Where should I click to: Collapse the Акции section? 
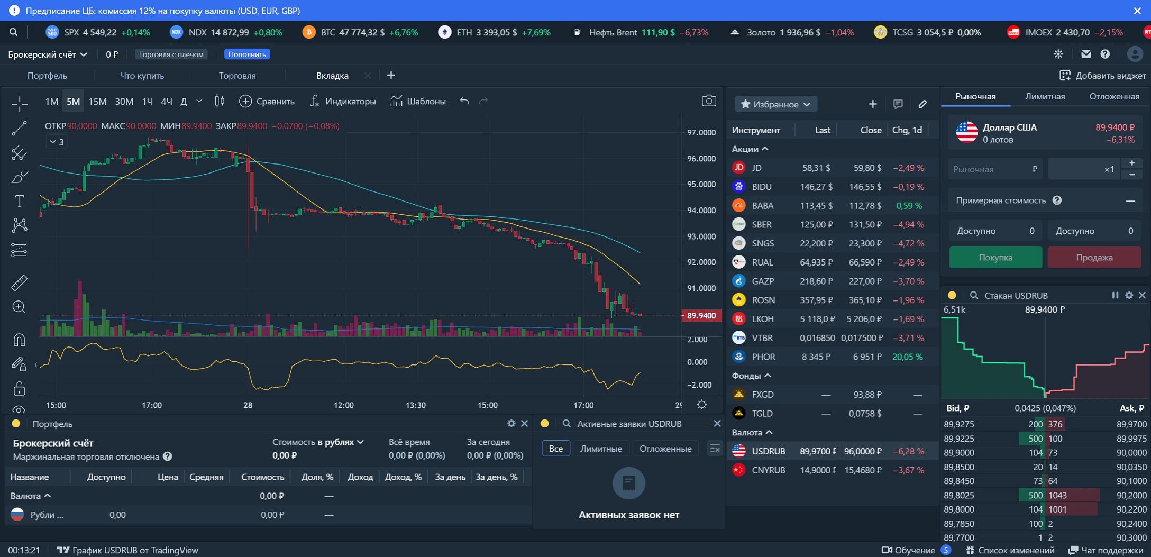[750, 149]
